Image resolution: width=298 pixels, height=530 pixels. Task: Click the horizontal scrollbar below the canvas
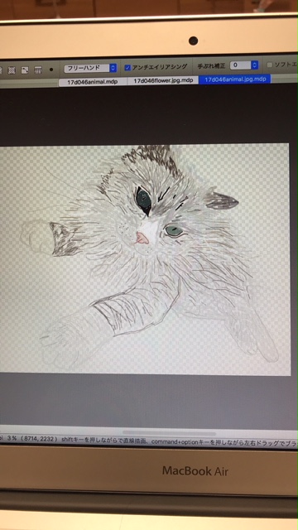click(169, 432)
